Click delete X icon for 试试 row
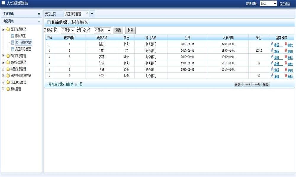Viewport: 296px width, 177px height. pos(286,44)
